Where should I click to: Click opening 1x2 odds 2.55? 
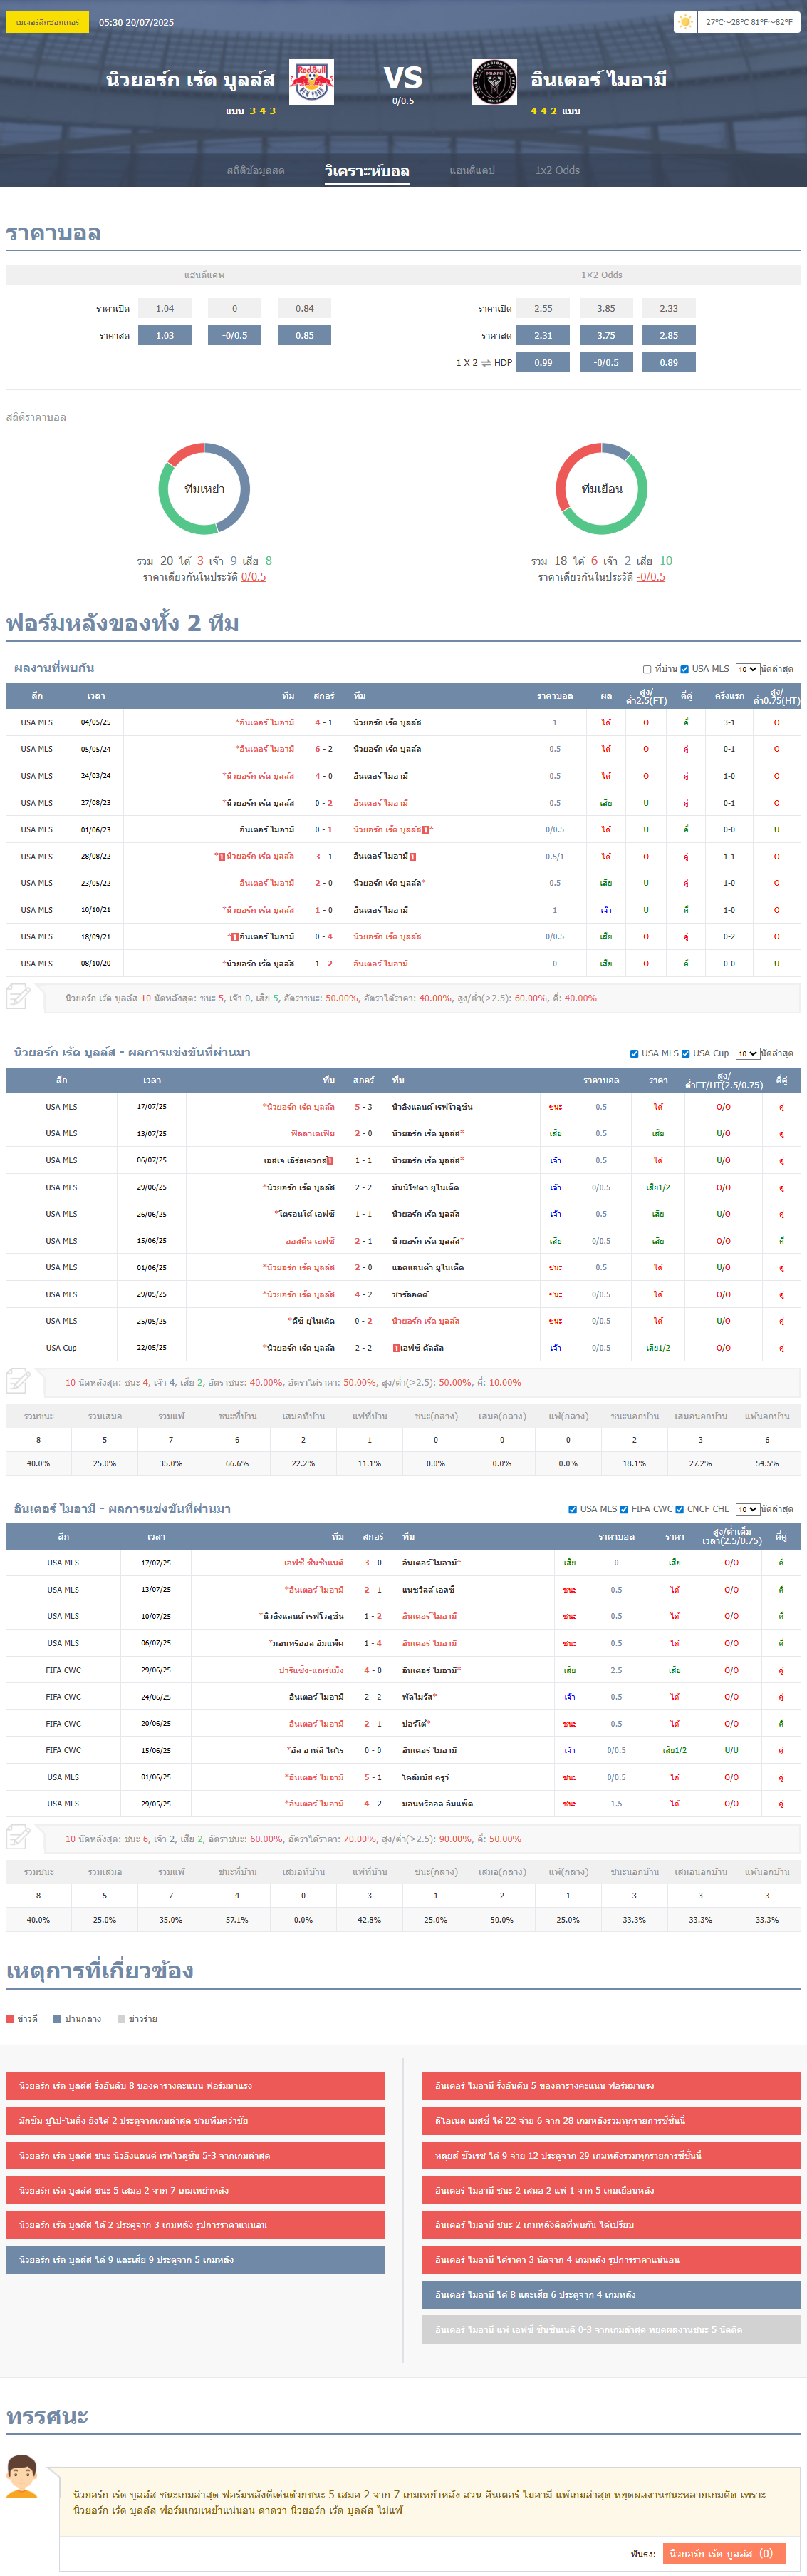543,309
